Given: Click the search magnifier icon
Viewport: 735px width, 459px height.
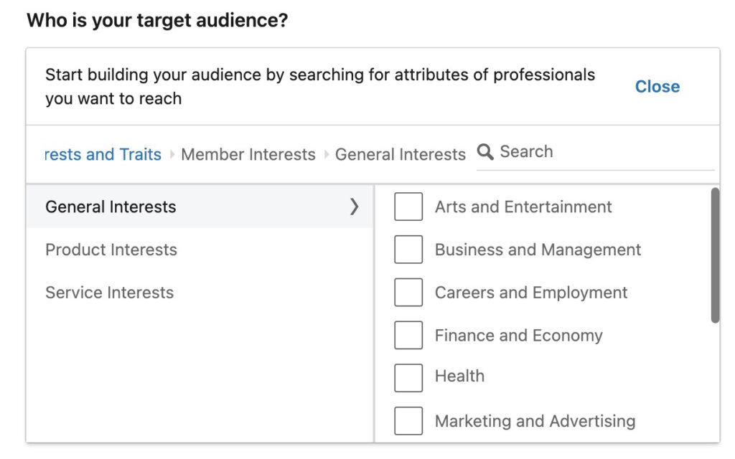Looking at the screenshot, I should [485, 152].
